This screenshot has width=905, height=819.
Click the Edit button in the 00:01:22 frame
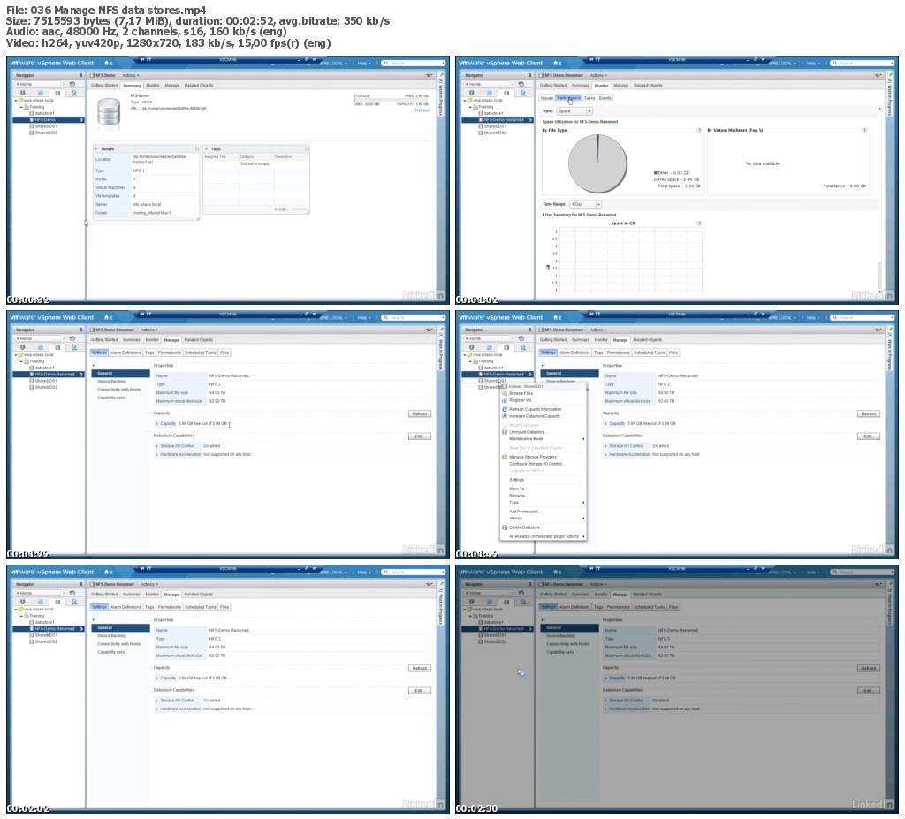(x=420, y=436)
